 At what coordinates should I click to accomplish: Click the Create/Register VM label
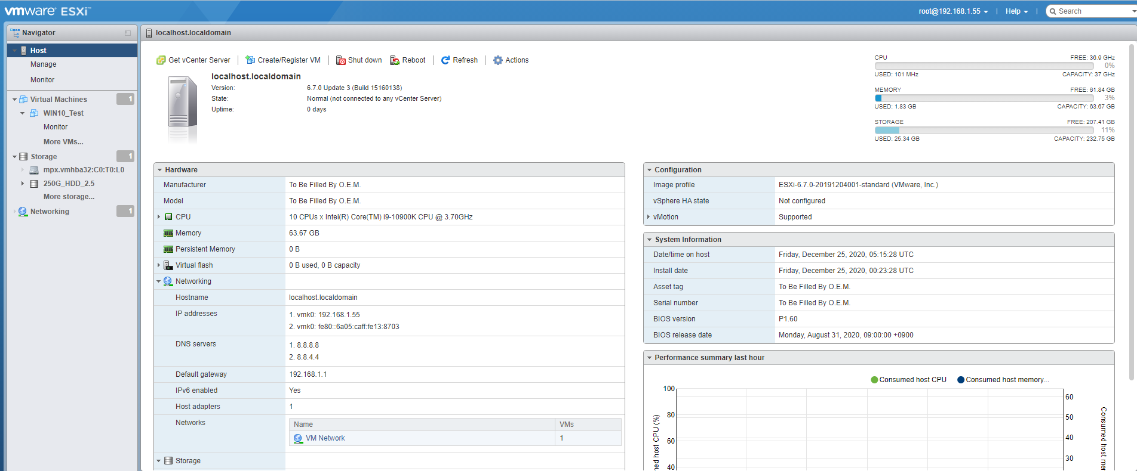(x=289, y=60)
